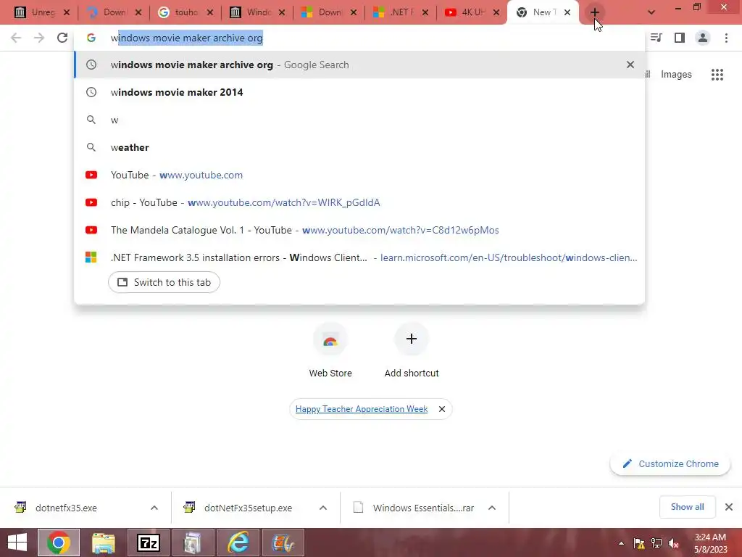Switch to the 'Windo' archive tab
The height and width of the screenshot is (557, 742).
pyautogui.click(x=256, y=12)
